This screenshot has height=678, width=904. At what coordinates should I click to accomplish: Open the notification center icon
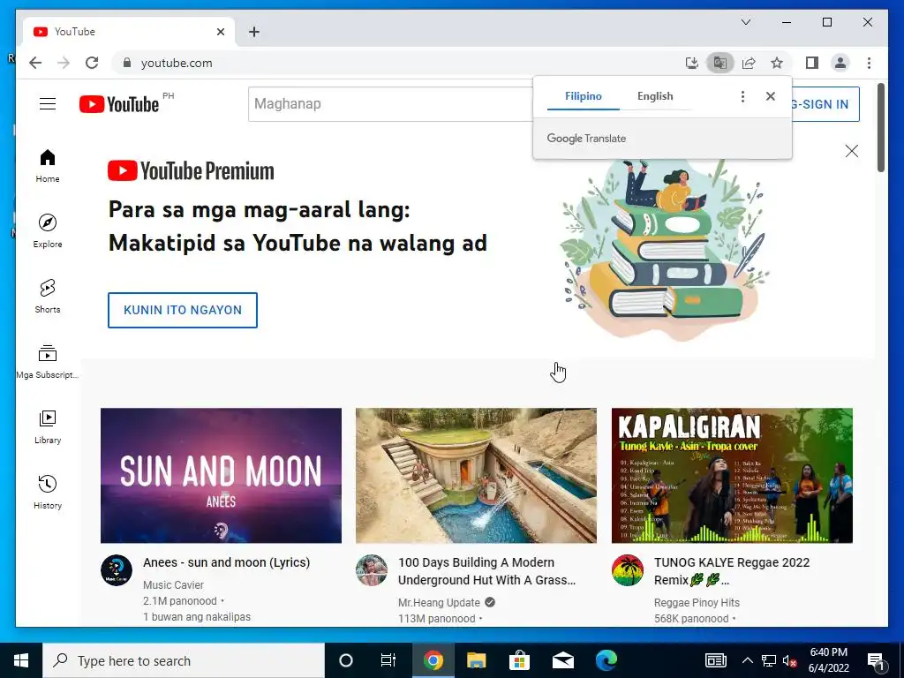877,660
